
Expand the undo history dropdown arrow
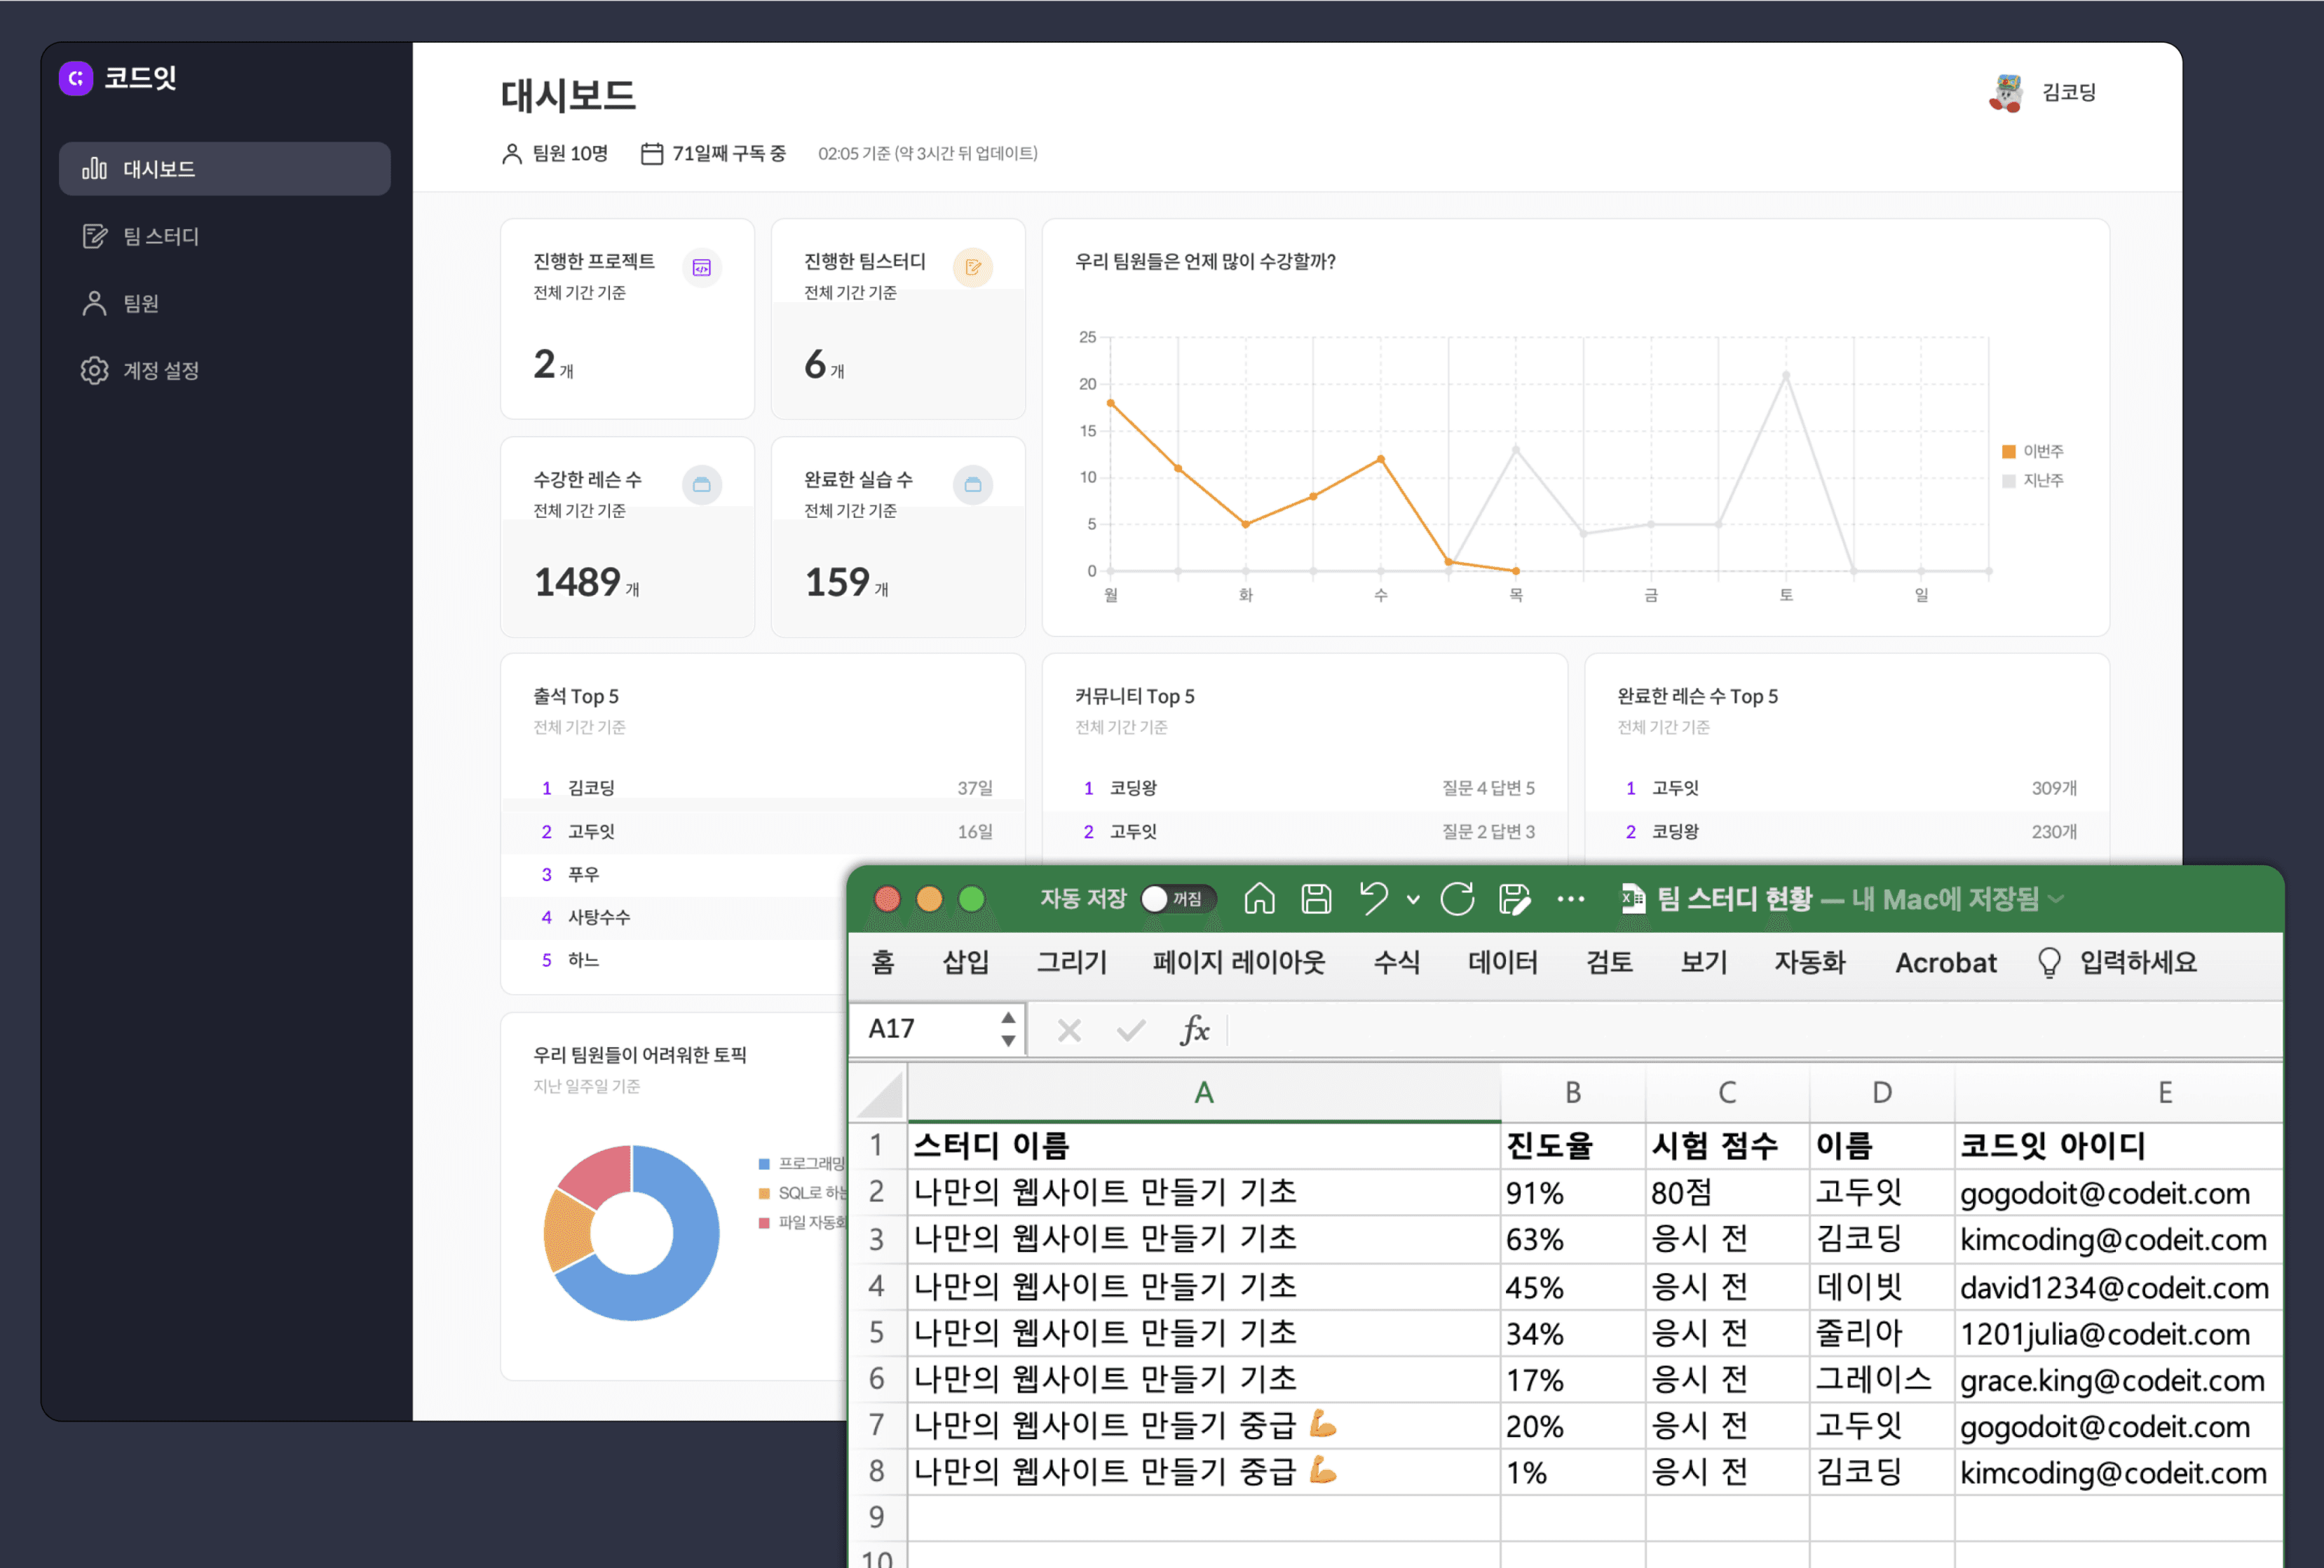pos(1413,900)
